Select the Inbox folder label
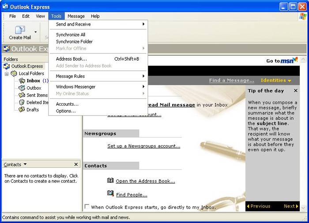The width and height of the screenshot is (309, 223). (33, 81)
